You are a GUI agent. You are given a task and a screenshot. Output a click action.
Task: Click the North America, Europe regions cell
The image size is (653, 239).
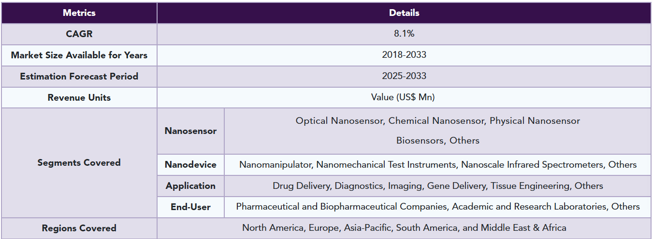(x=404, y=228)
